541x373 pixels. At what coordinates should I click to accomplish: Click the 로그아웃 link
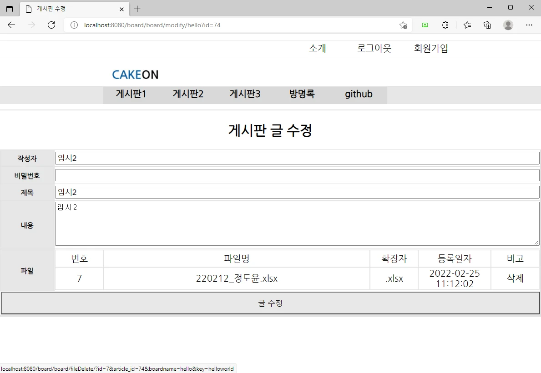pyautogui.click(x=374, y=48)
